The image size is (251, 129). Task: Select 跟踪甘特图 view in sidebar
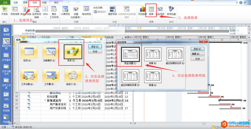6,44
